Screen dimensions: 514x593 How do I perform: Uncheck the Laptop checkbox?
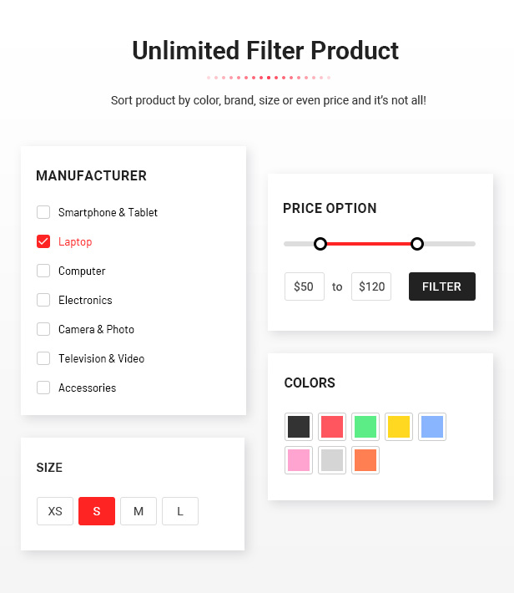point(43,241)
